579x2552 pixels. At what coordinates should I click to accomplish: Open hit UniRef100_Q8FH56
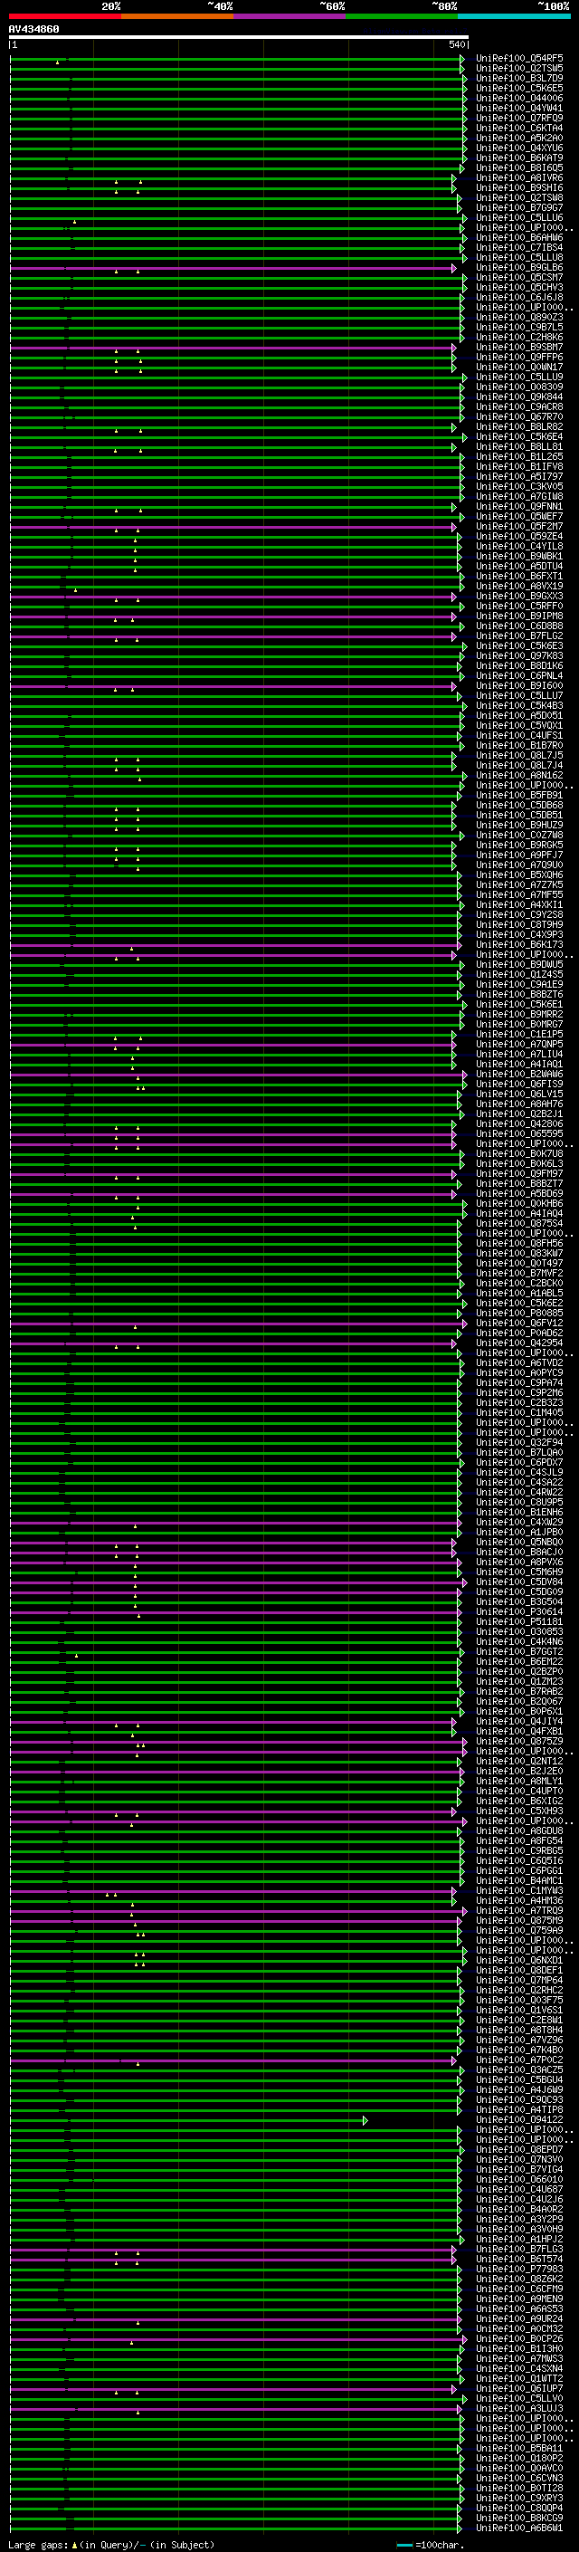(519, 1242)
